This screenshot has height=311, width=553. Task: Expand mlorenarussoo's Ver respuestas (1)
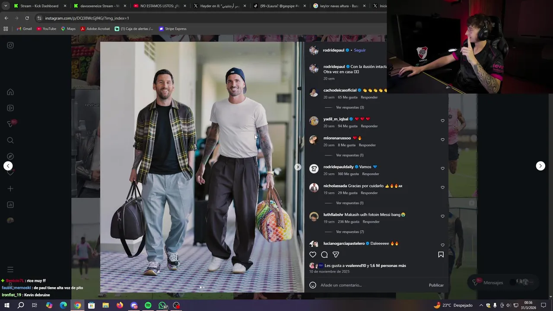350,155
